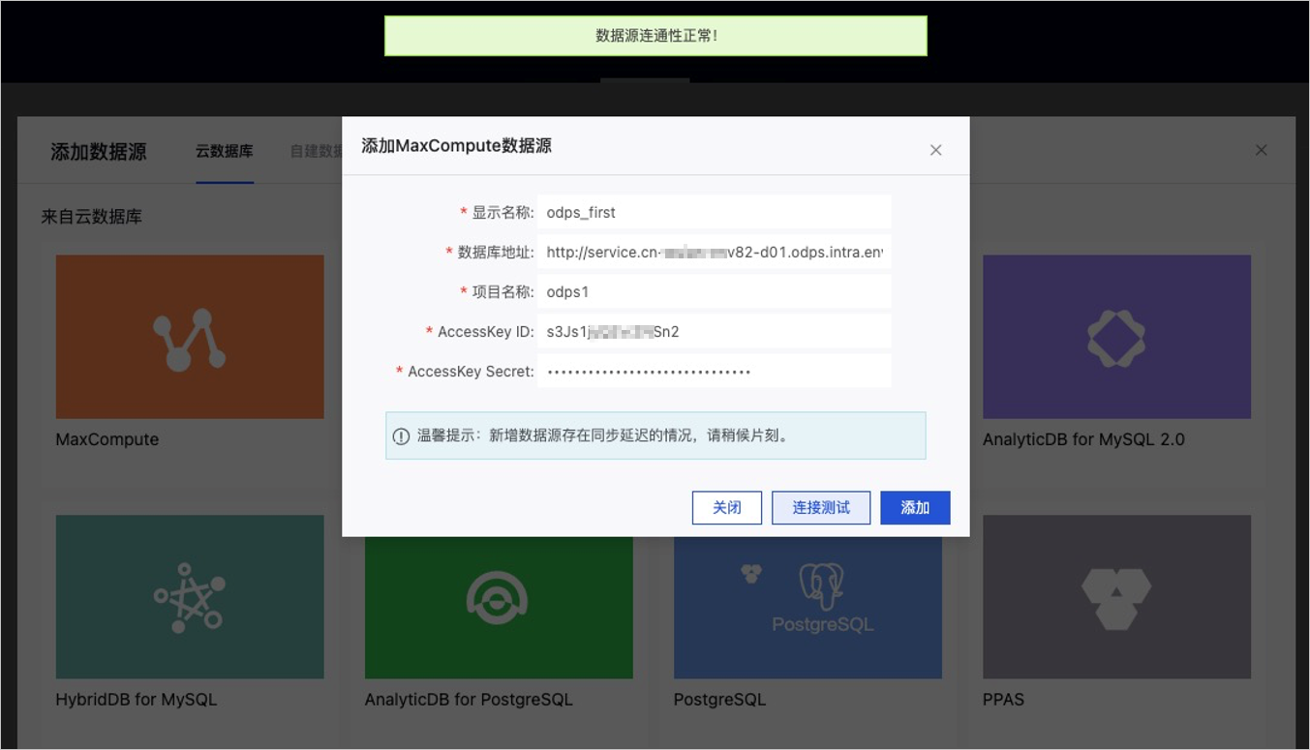
Task: Pick the AnalyticDB for PostgreSQL tile
Action: coord(499,607)
